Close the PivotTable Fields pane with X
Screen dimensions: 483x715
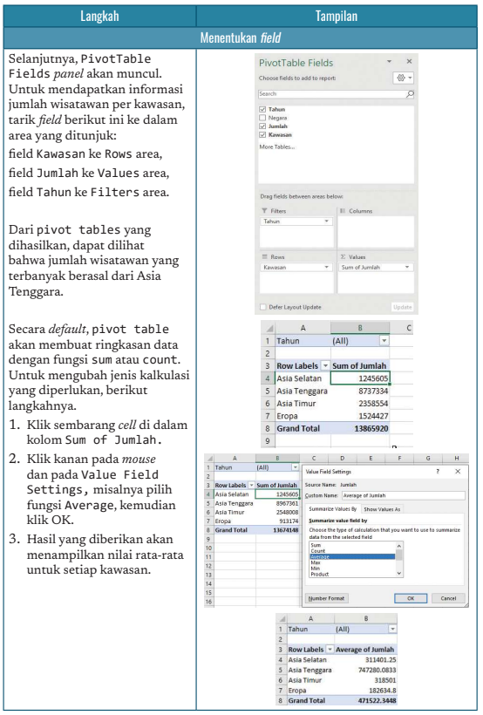click(x=409, y=61)
